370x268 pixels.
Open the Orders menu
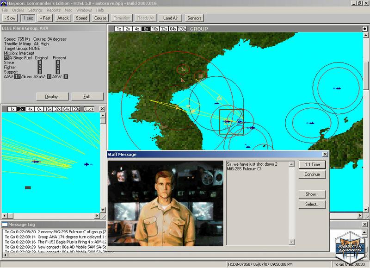[x=18, y=10]
